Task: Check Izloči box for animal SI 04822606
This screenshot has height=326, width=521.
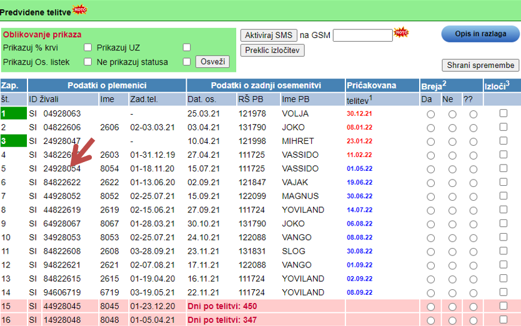Action: click(x=504, y=127)
